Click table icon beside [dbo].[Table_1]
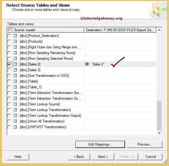 pyautogui.click(x=15, y=87)
